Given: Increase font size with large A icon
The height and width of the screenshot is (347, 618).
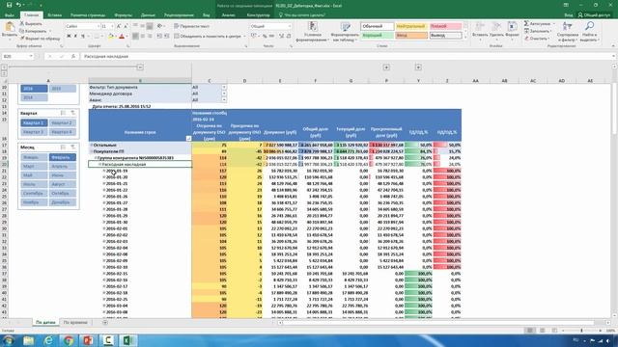Looking at the screenshot, I should point(119,26).
